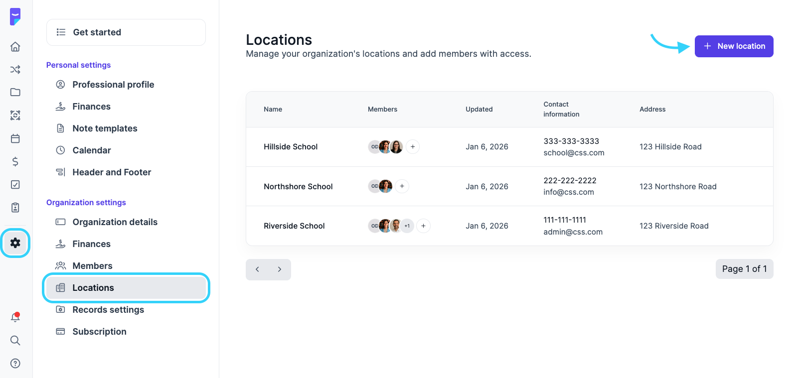795x378 pixels.
Task: Add member to Northshore School with plus
Action: 402,186
